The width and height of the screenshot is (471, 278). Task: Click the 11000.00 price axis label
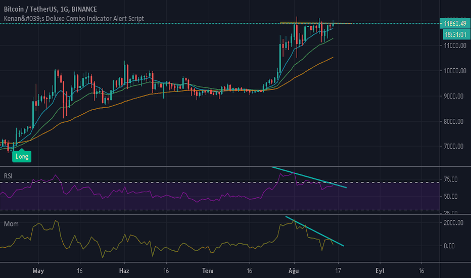click(455, 45)
